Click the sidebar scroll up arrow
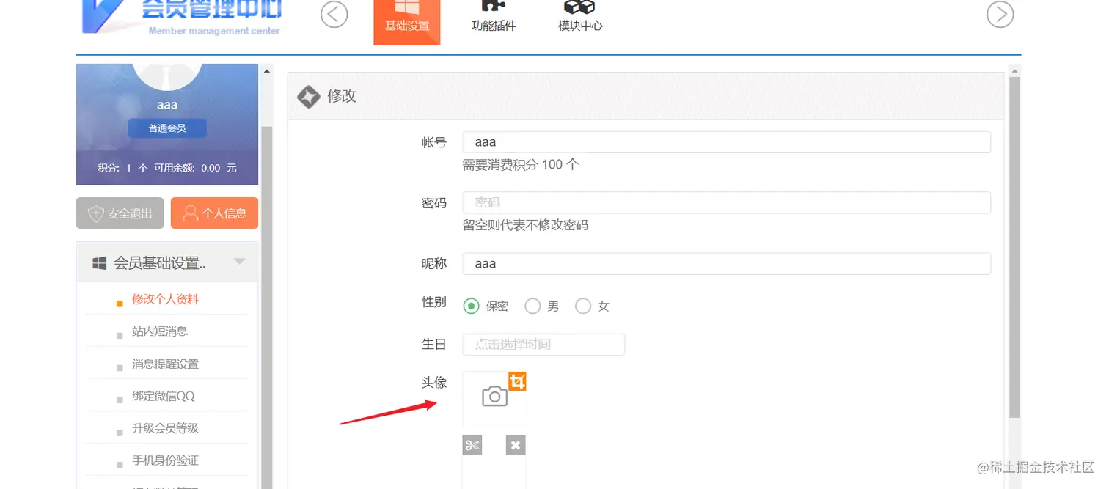 (267, 71)
